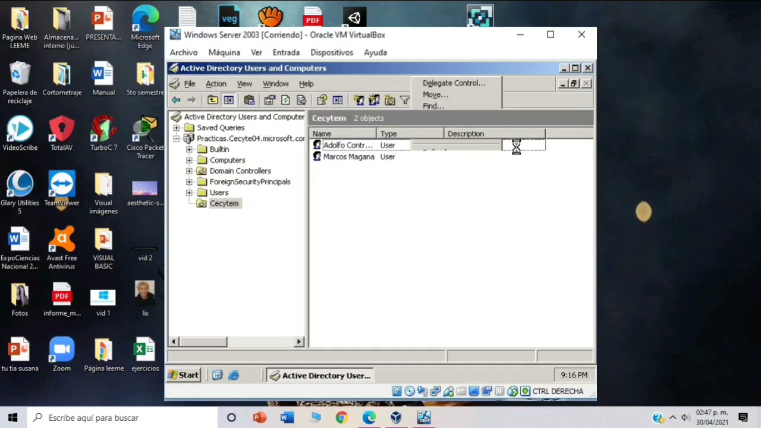This screenshot has width=761, height=428.
Task: Expand the Builtin tree node
Action: coord(189,149)
